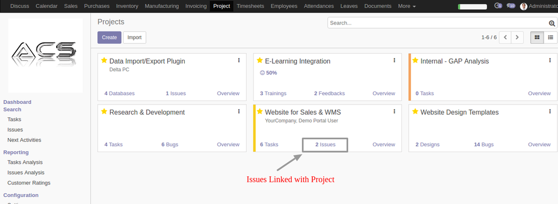Expand the More menu in top bar
This screenshot has height=204, width=558.
407,6
